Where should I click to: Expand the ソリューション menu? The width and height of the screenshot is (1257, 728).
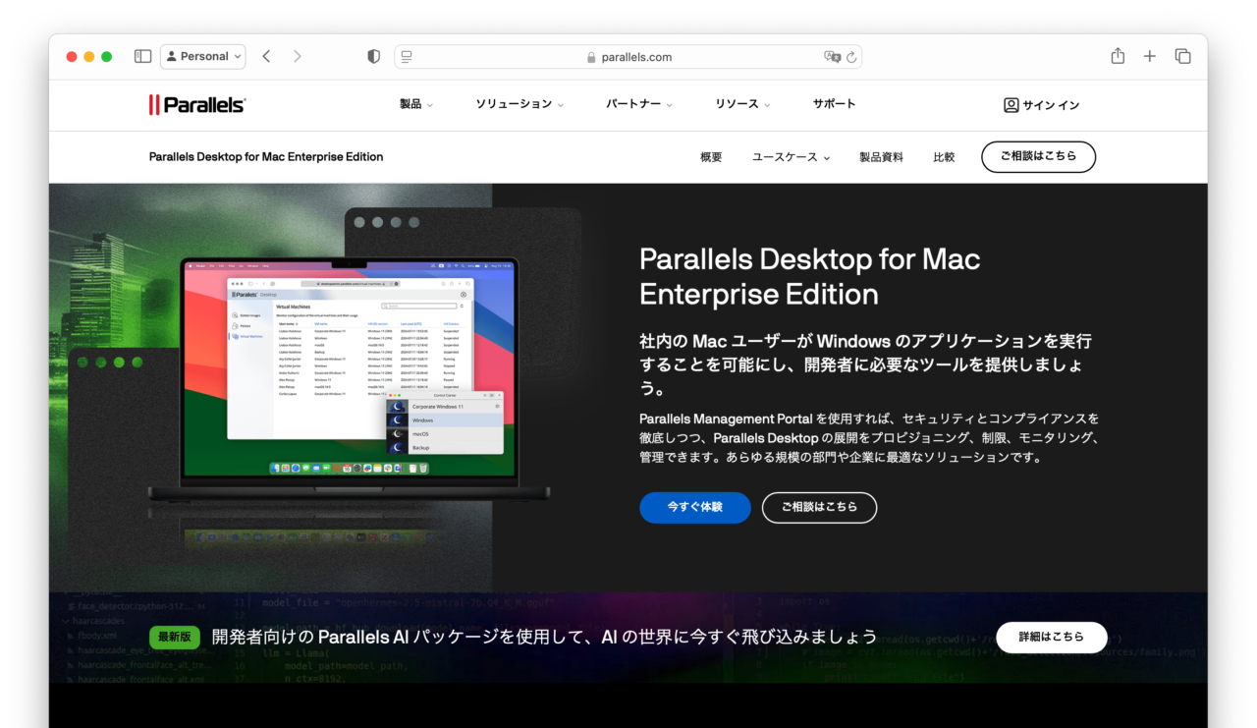(519, 104)
